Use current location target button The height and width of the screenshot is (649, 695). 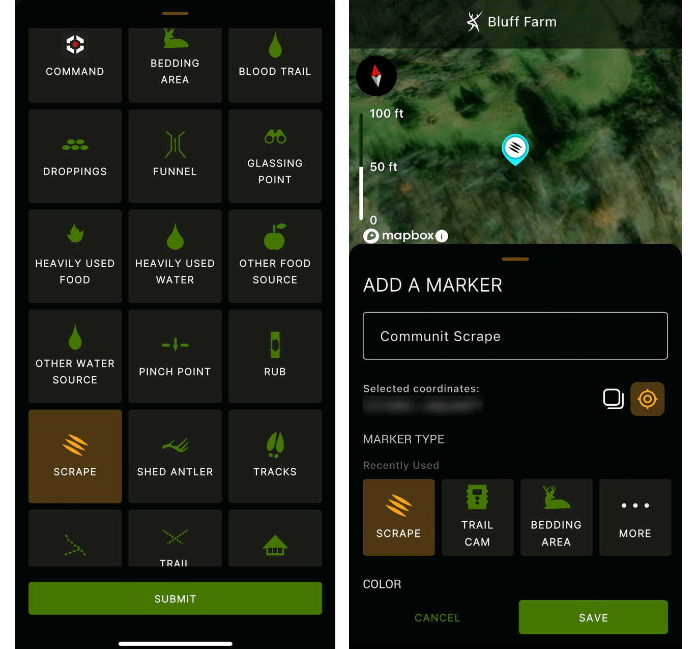(x=647, y=399)
